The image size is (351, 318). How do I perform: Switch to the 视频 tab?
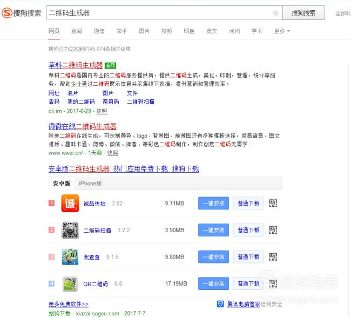(x=167, y=31)
